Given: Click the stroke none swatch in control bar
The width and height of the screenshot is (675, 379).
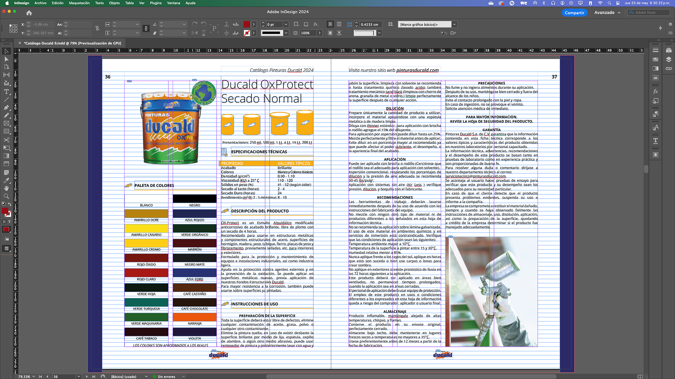Looking at the screenshot, I should pos(247,33).
